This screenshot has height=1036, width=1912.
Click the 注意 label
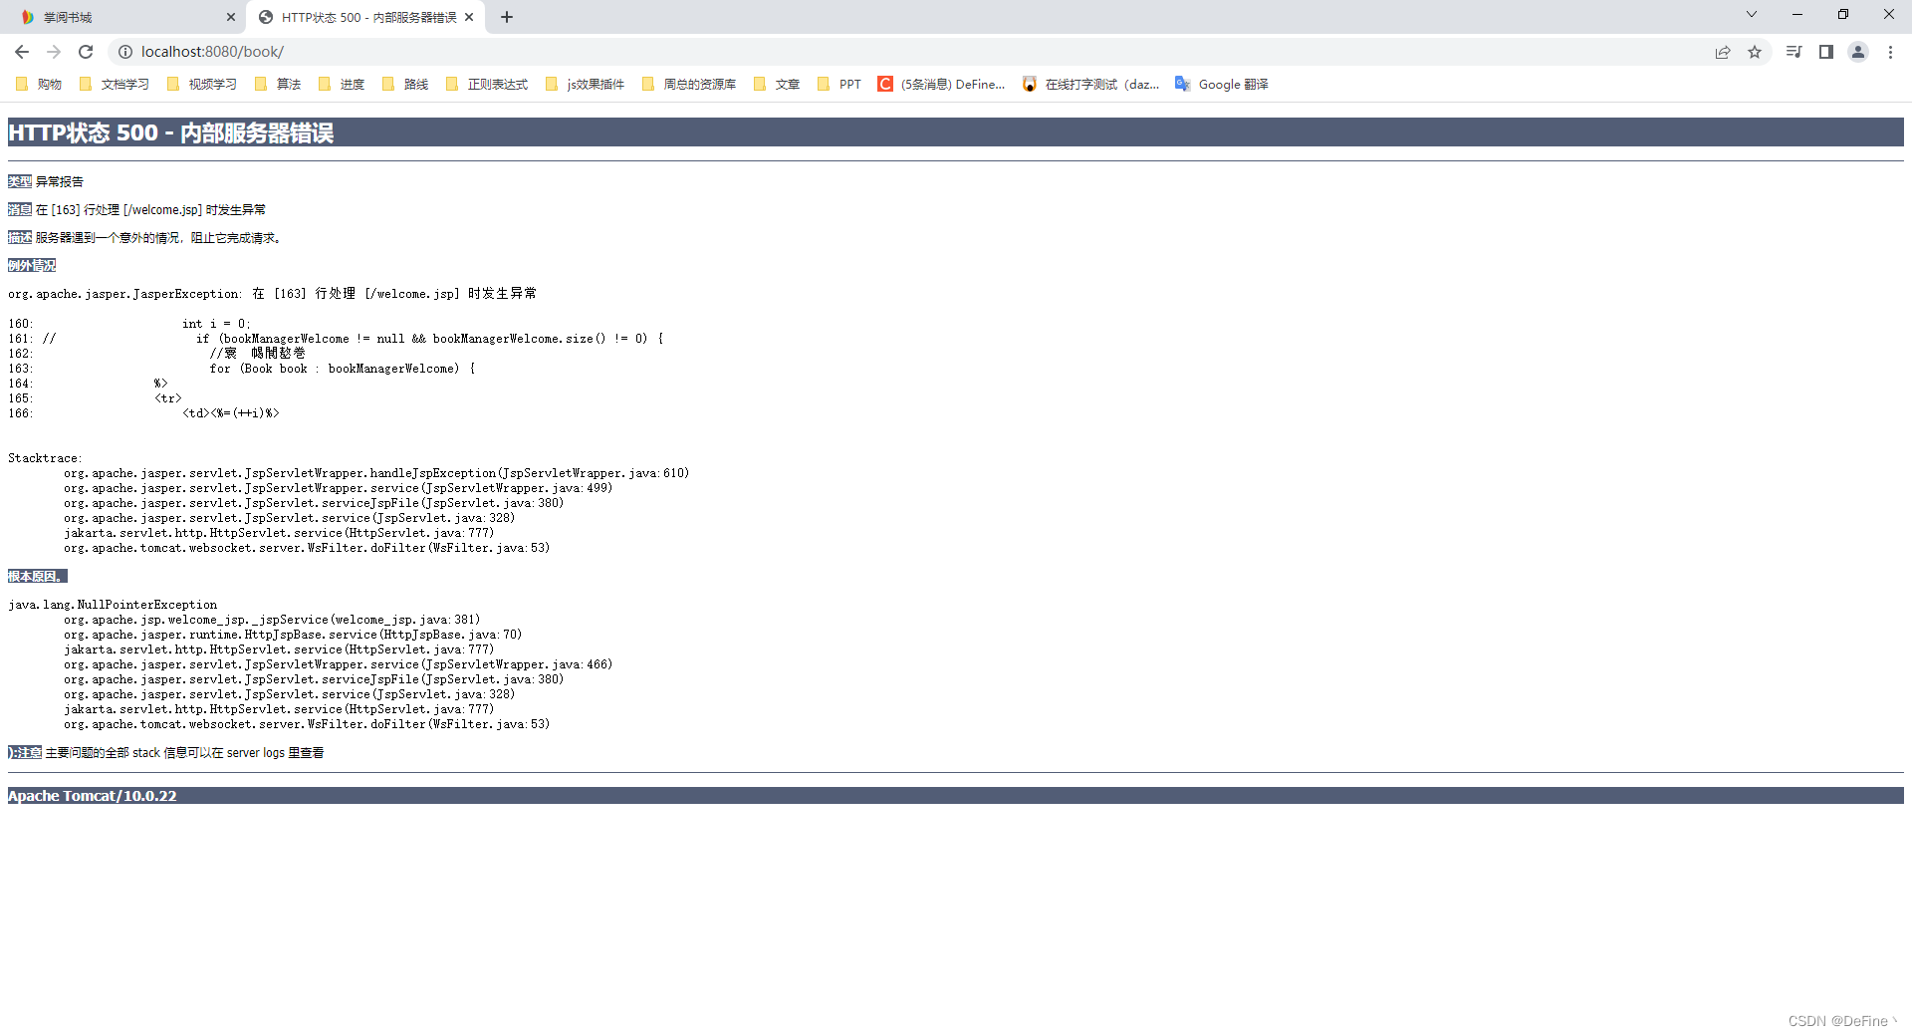pos(25,752)
